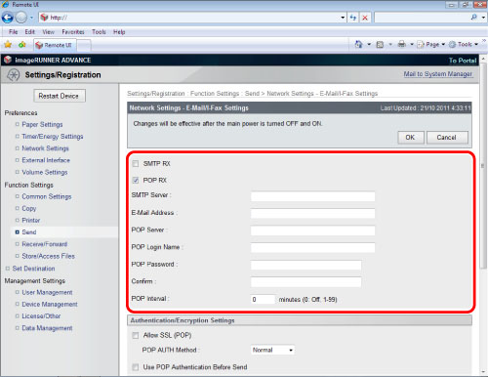The height and width of the screenshot is (377, 488).
Task: Open the Favorites menu
Action: pyautogui.click(x=73, y=32)
